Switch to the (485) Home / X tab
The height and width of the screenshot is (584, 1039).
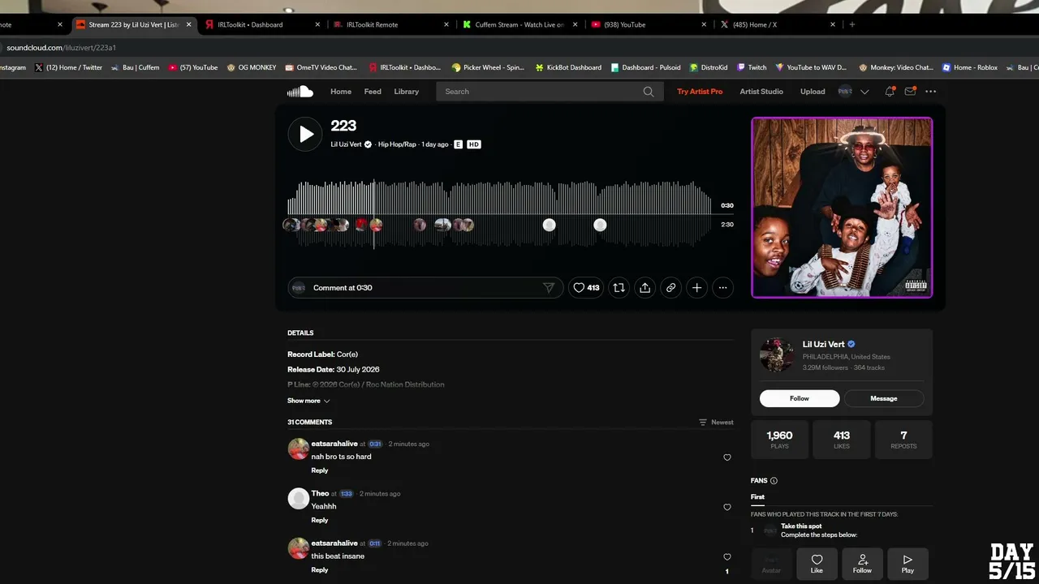pos(779,24)
